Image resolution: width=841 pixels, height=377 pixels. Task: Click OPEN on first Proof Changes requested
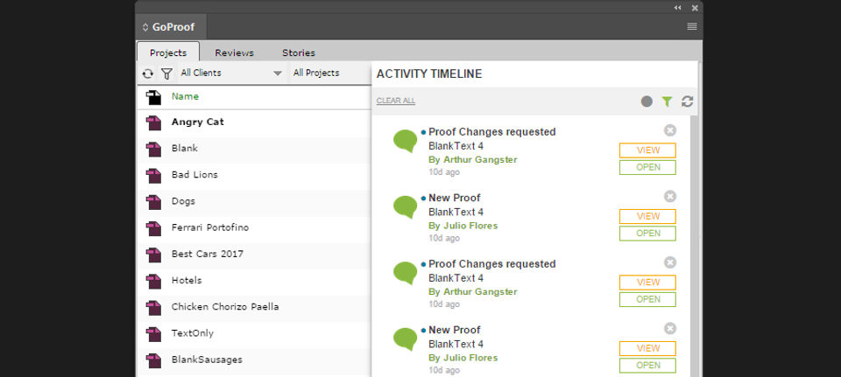pos(647,167)
